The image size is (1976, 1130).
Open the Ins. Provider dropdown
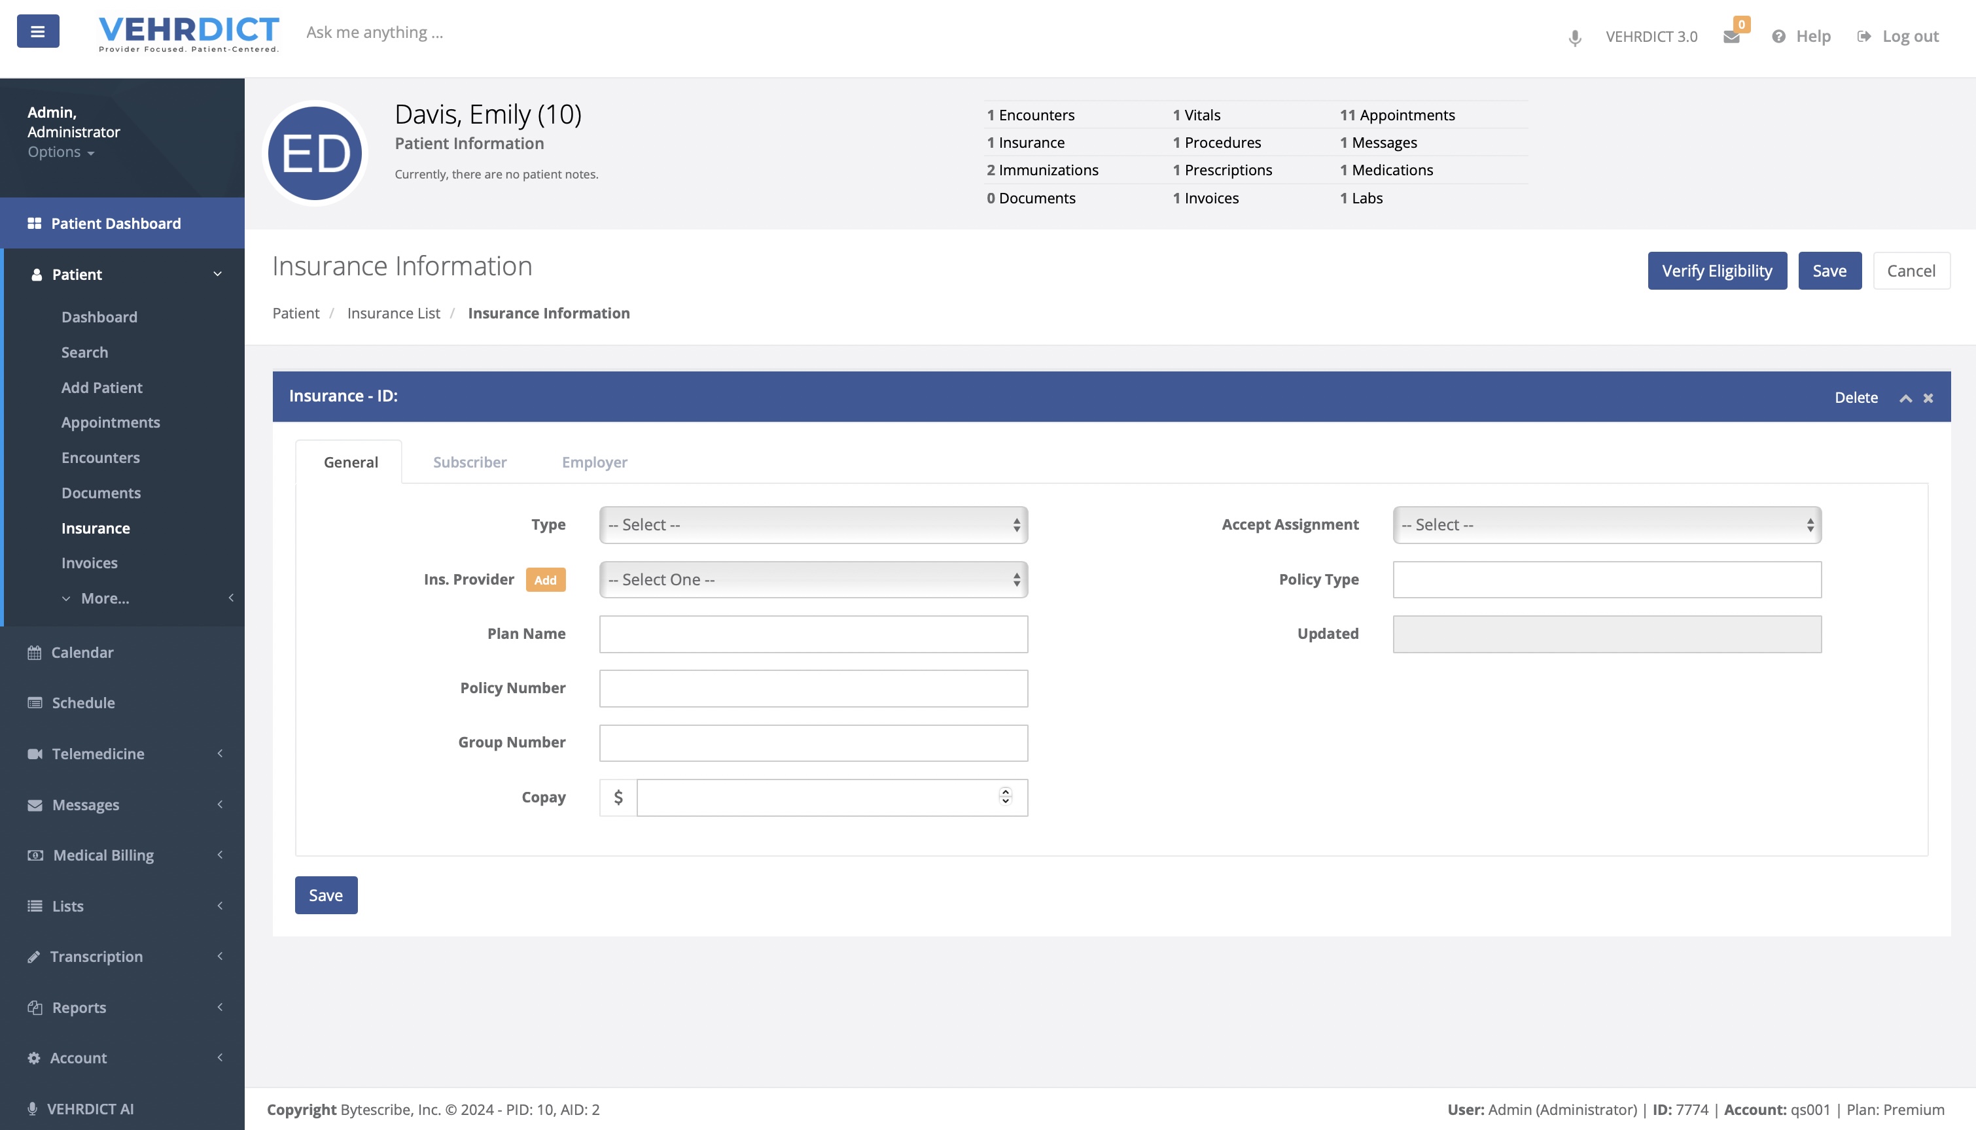[813, 580]
